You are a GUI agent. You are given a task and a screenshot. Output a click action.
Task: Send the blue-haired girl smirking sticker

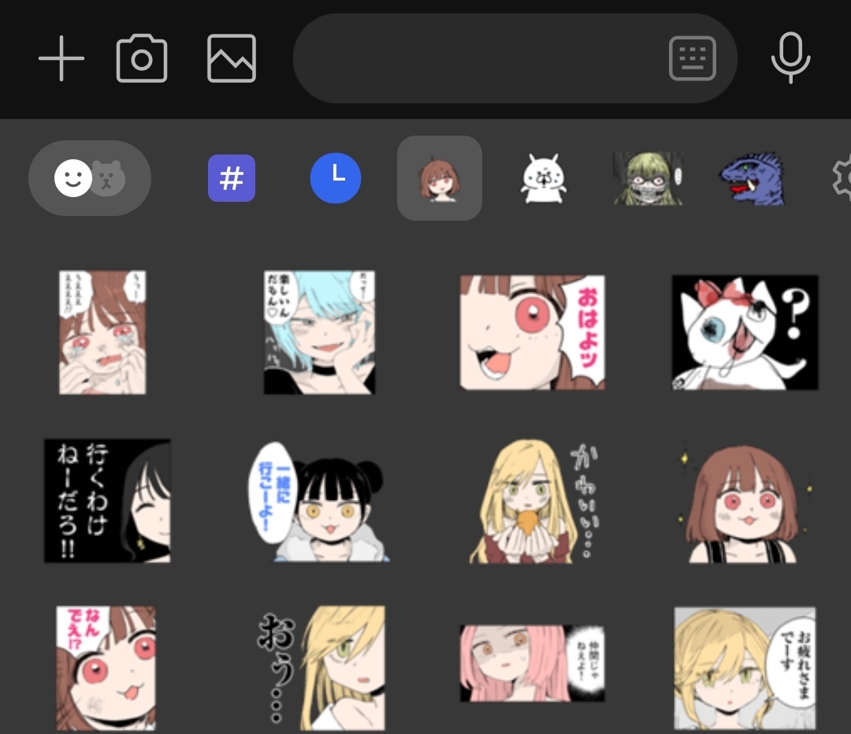[319, 332]
